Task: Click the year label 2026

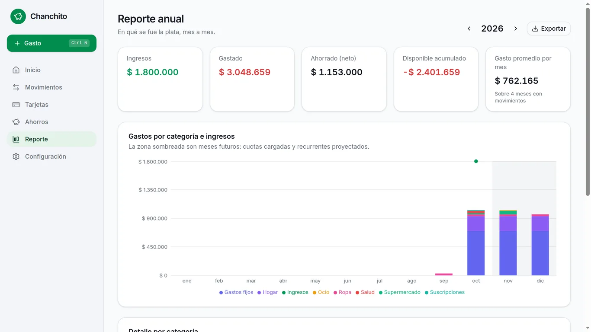Action: tap(492, 29)
